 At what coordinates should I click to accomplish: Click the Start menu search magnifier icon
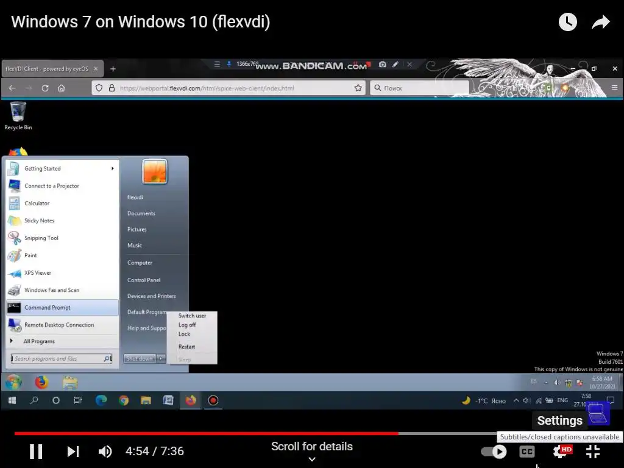tap(107, 358)
